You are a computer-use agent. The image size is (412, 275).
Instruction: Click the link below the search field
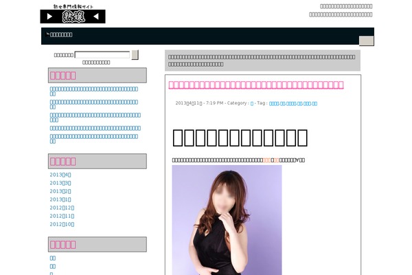tap(96, 63)
